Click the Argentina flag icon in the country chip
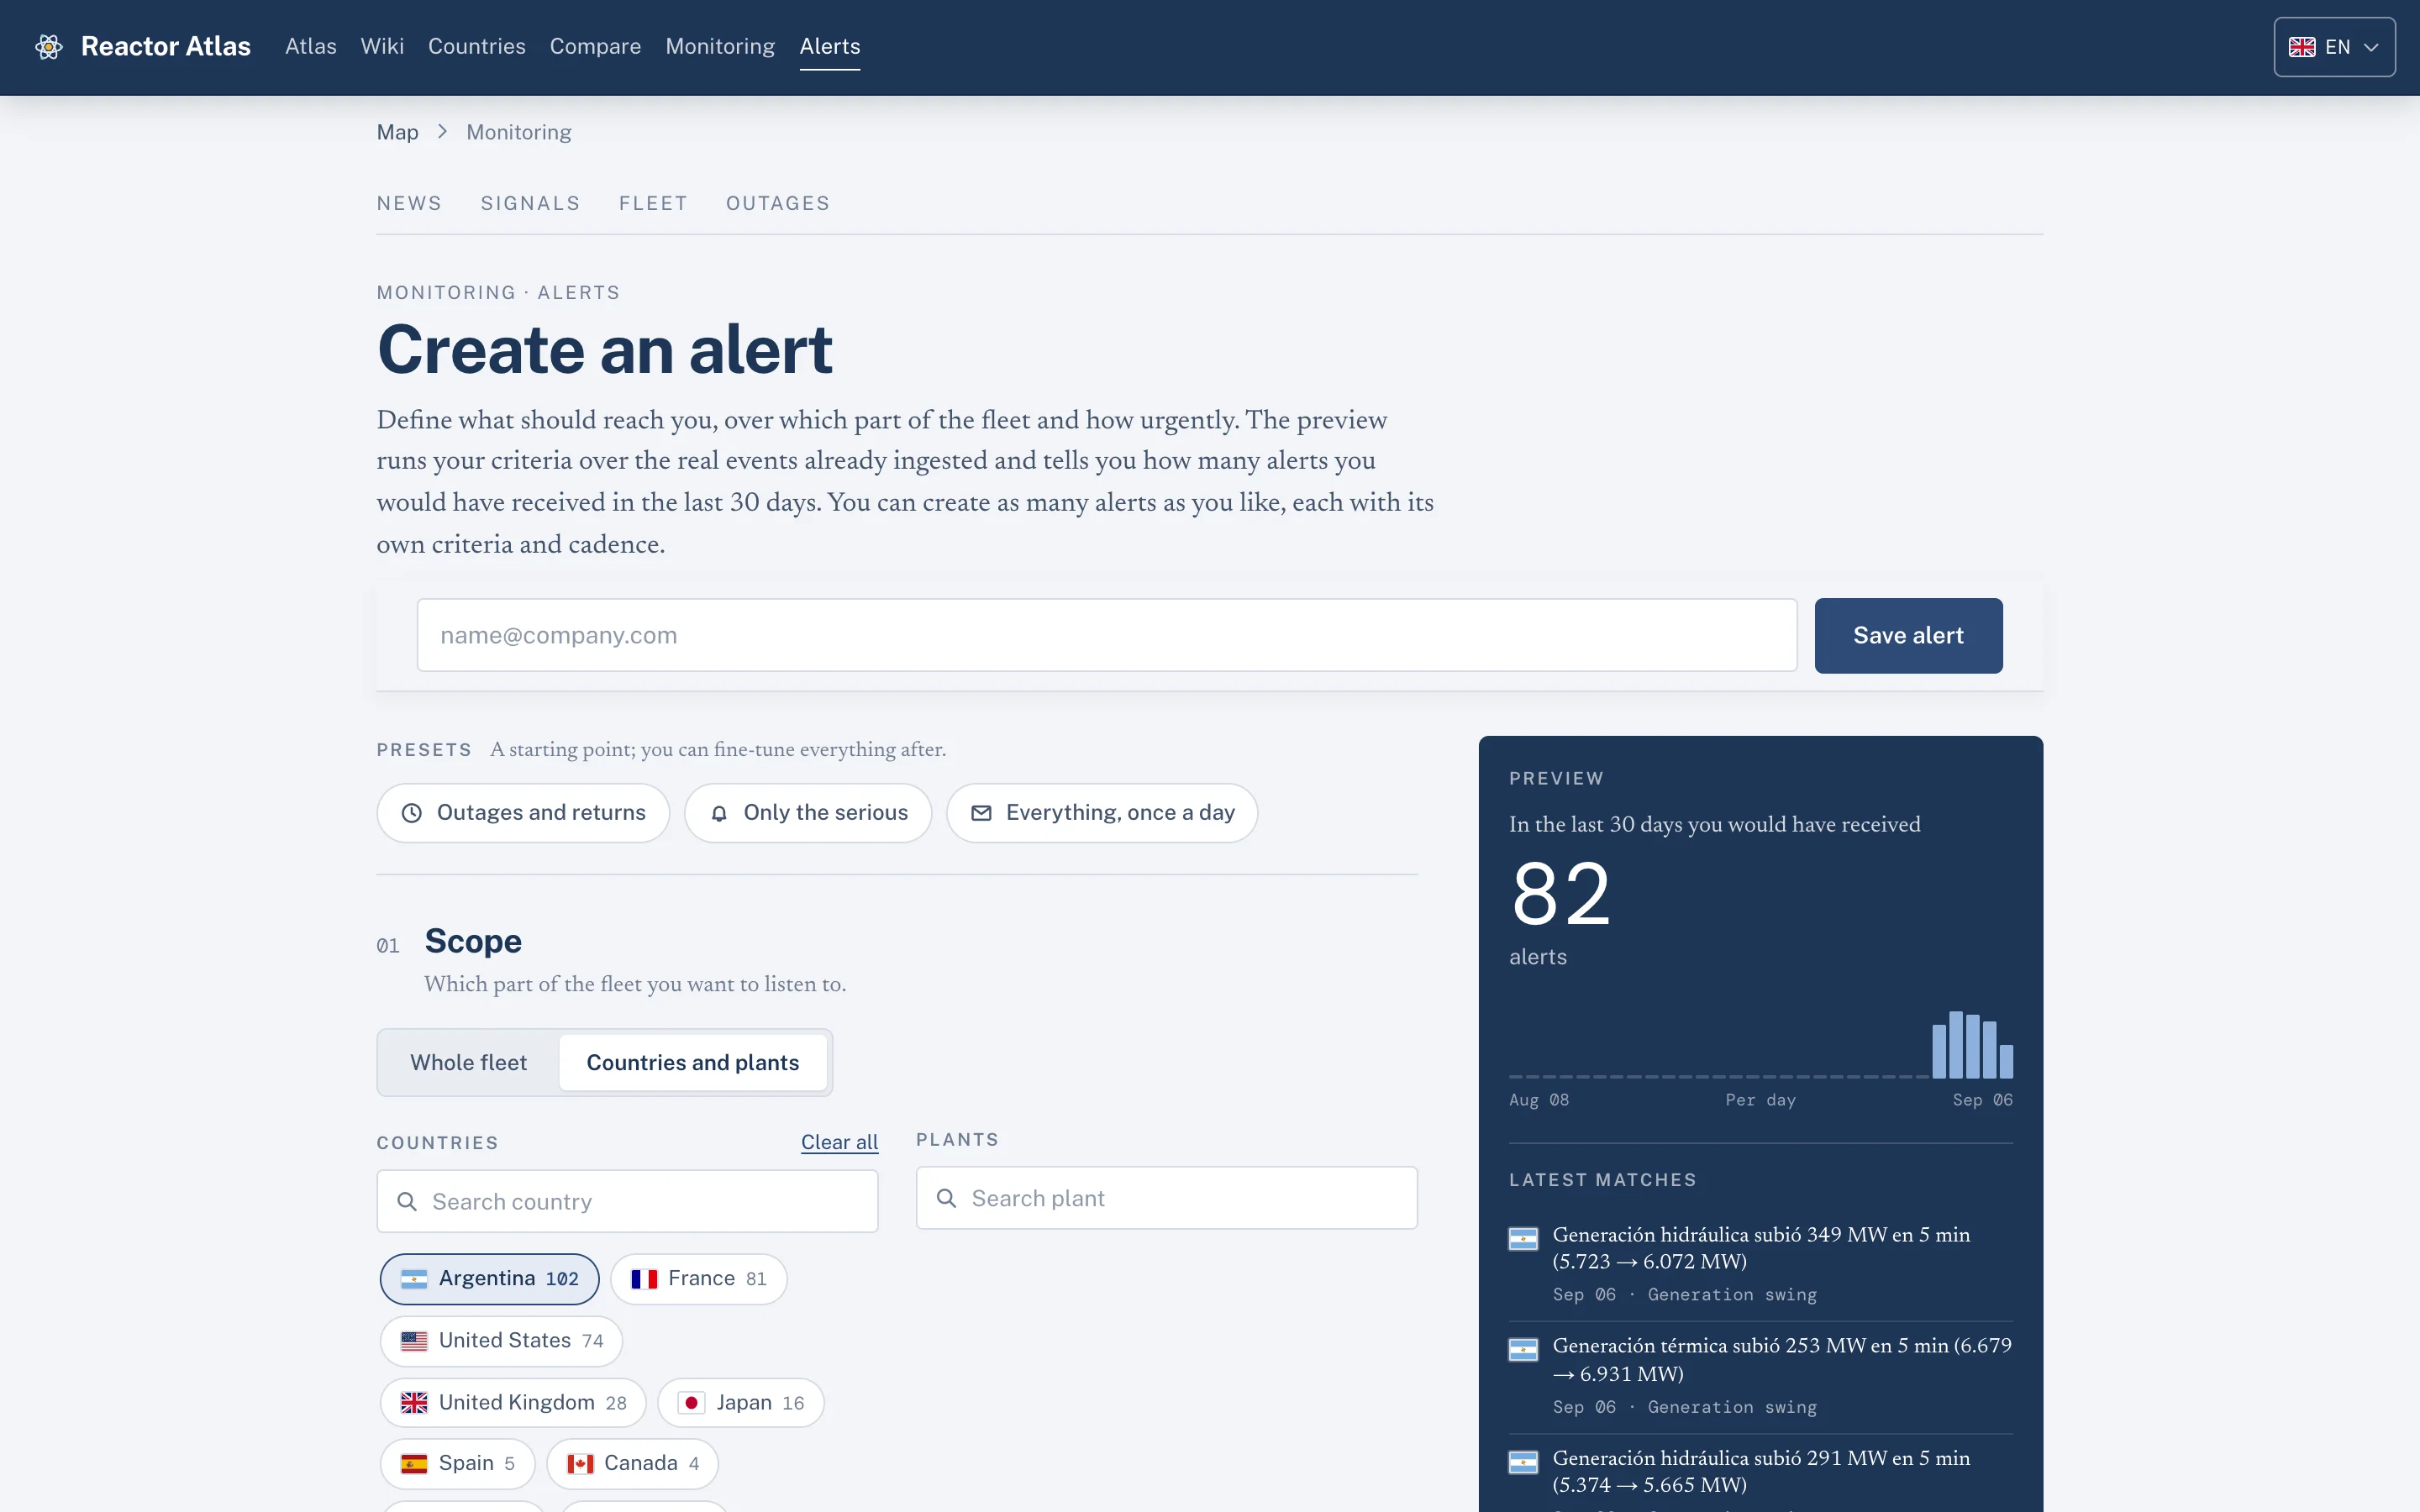 pos(414,1279)
